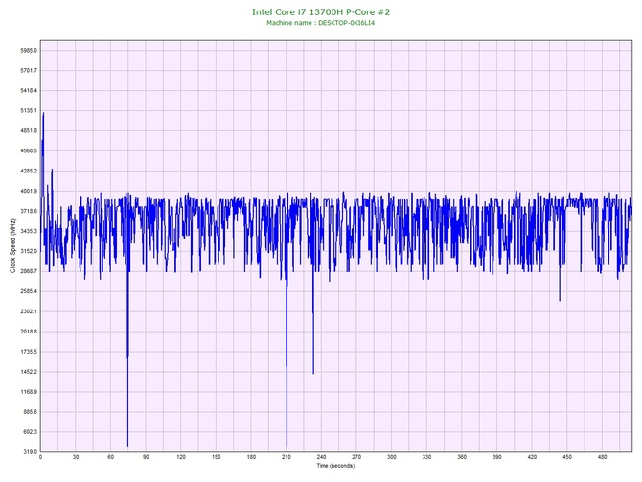Click the clock dip low point near 233 seconds
642x482 pixels.
(x=313, y=373)
